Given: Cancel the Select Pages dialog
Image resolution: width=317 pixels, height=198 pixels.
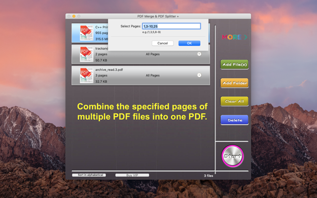Looking at the screenshot, I should pyautogui.click(x=162, y=43).
